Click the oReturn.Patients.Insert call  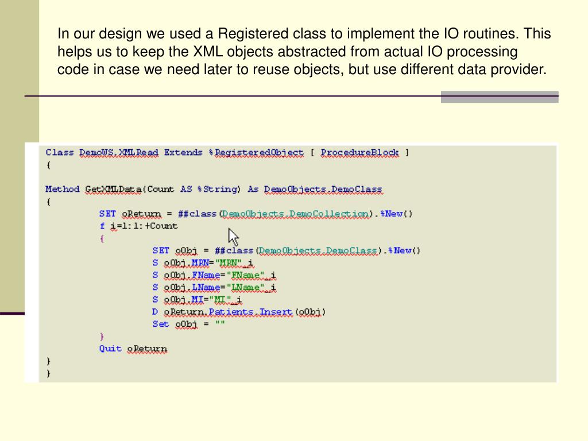(x=228, y=312)
